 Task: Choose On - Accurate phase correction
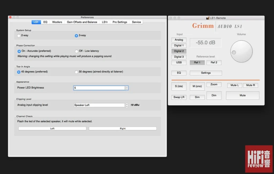click(19, 51)
